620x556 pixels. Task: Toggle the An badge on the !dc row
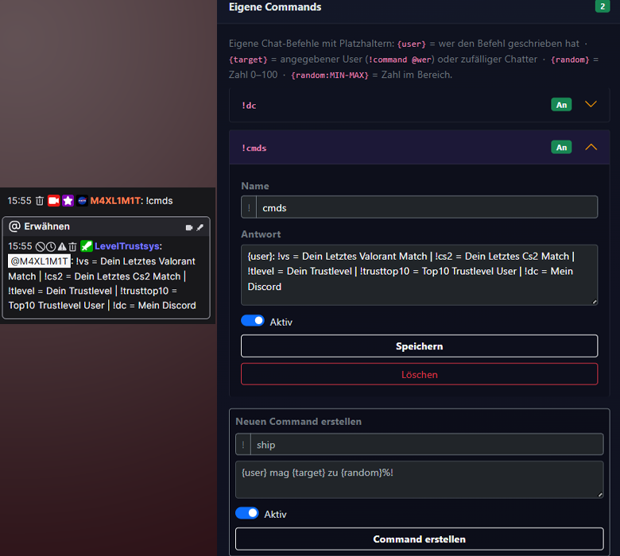pyautogui.click(x=561, y=105)
